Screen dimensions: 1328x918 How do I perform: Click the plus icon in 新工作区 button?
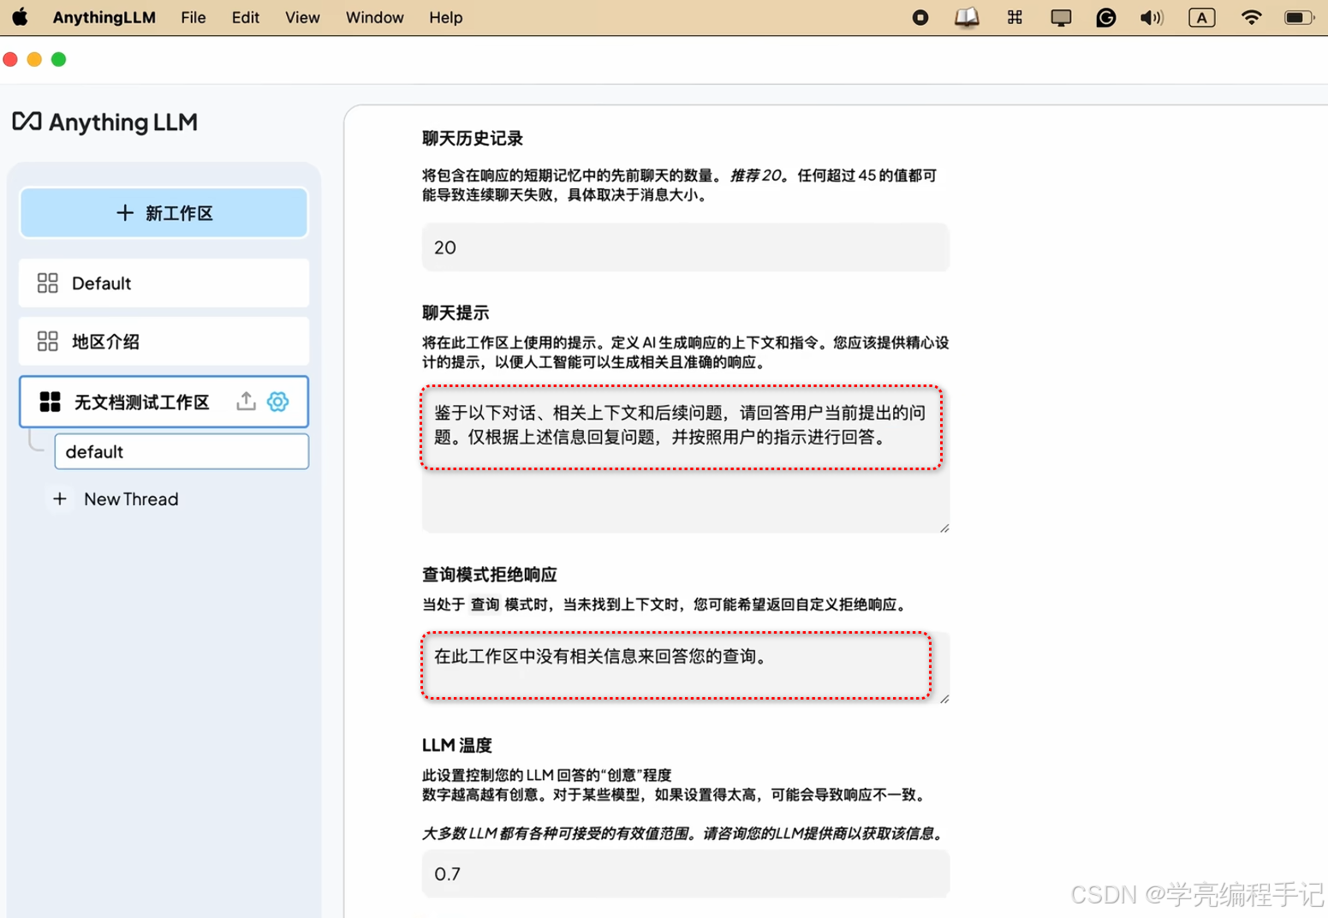[125, 212]
